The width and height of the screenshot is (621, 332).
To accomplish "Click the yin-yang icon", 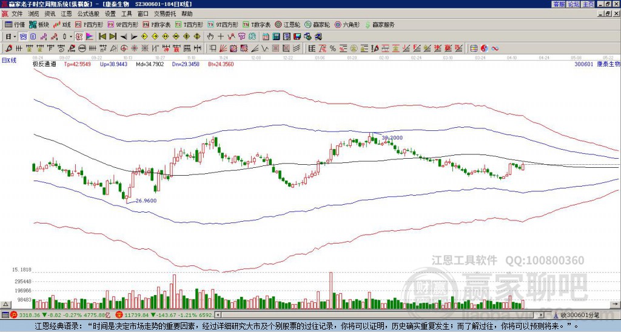I will point(485,48).
